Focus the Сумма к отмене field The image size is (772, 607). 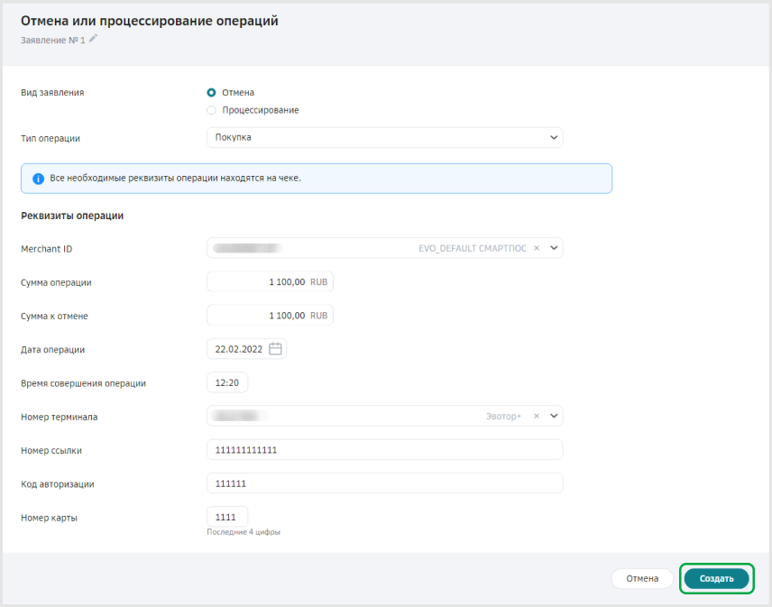(258, 316)
